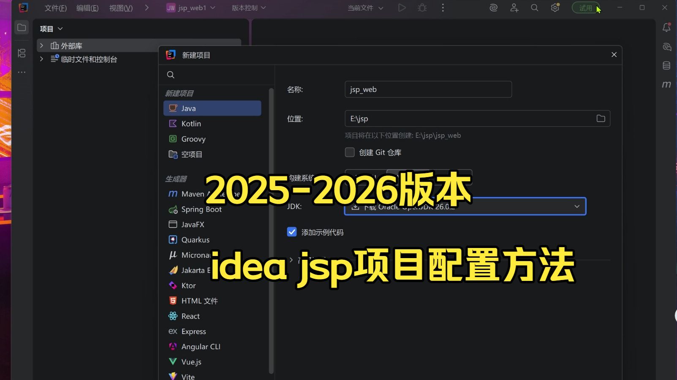Open Search Everywhere magnifier in toolbar
Image resolution: width=677 pixels, height=380 pixels.
534,8
